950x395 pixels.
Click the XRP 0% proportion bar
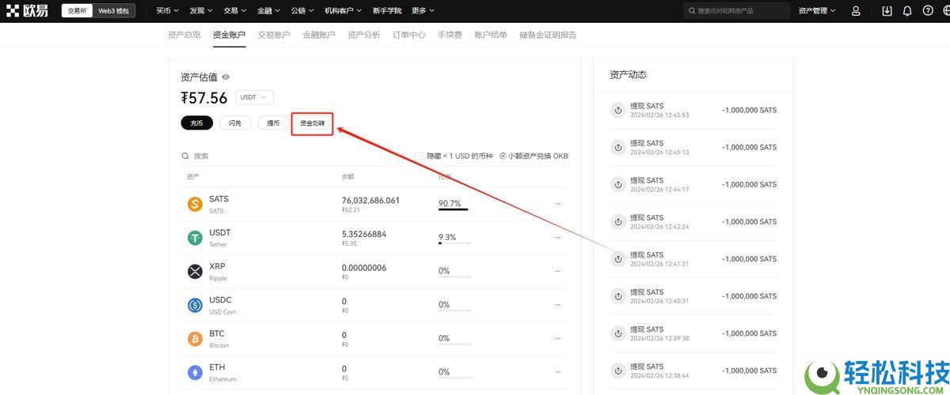(454, 276)
